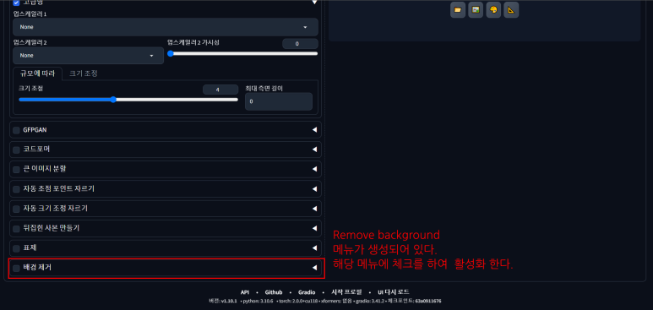Click the torch: 2.0.0+cu118 footer text

(x=297, y=301)
